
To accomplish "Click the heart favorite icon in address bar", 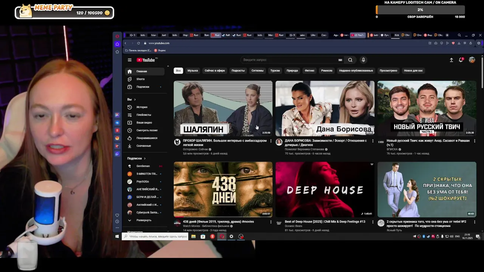I will click(453, 43).
